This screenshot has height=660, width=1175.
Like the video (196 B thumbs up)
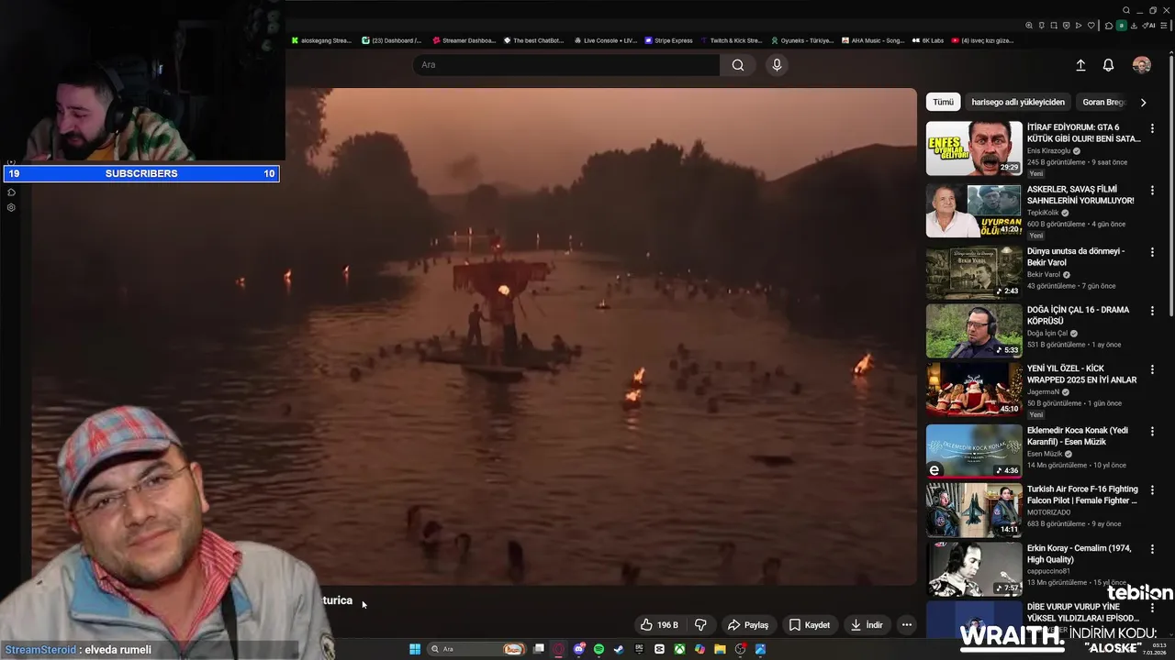pyautogui.click(x=659, y=625)
